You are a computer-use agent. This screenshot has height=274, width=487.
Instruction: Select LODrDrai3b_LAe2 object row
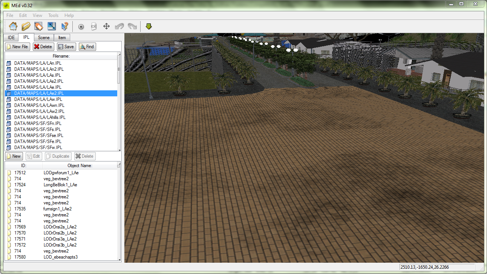pyautogui.click(x=61, y=245)
